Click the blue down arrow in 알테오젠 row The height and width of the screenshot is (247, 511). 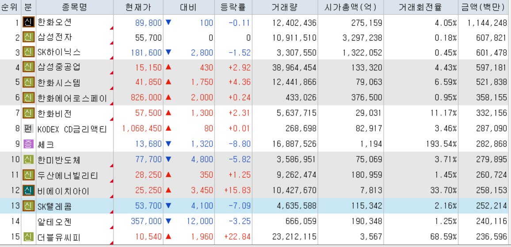[x=168, y=221]
